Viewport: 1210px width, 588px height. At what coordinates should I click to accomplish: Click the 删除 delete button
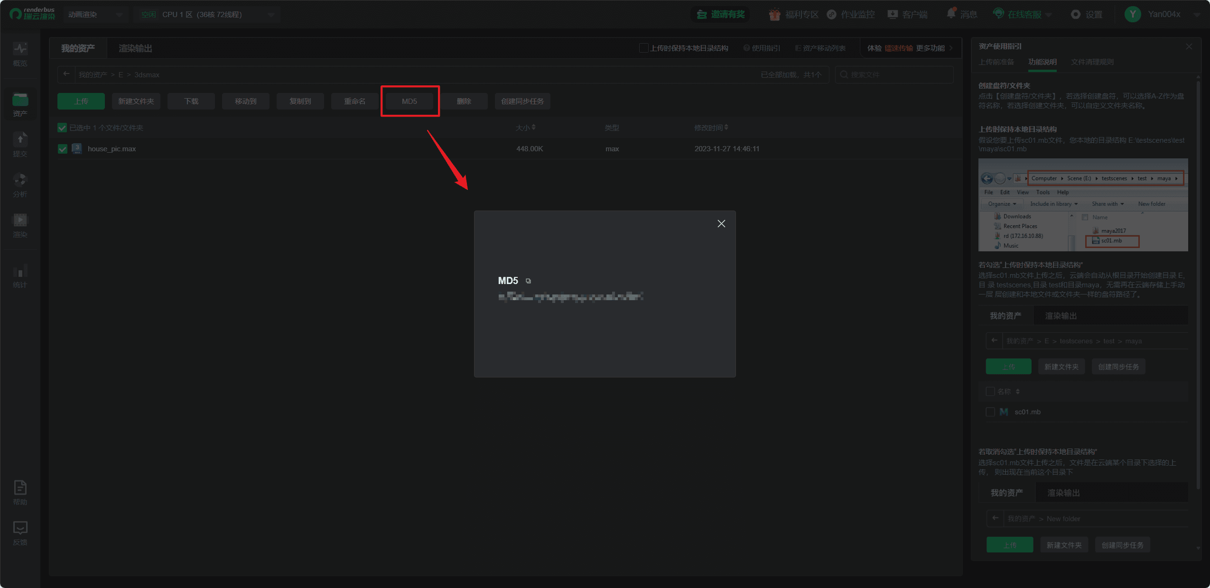(x=464, y=101)
